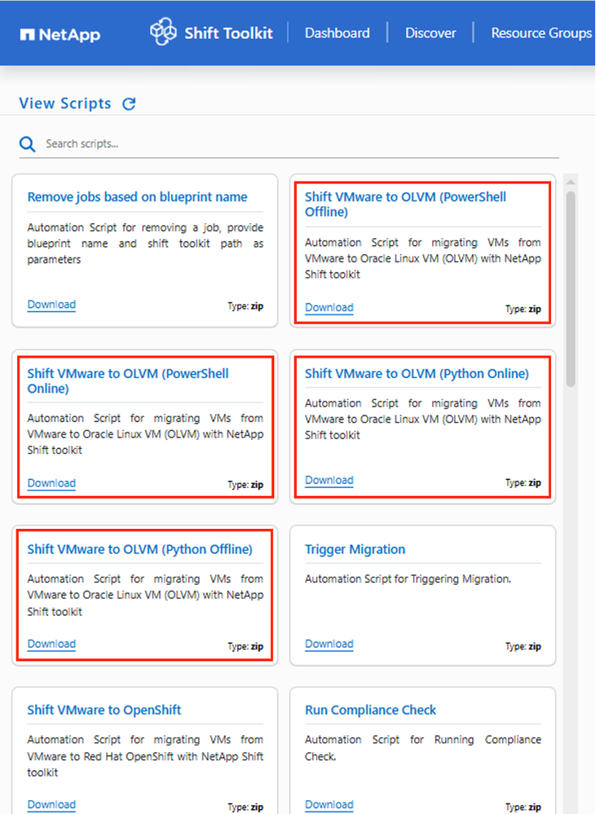Viewport: 596px width, 814px height.
Task: Download the OLVM PowerShell Online script
Action: point(51,483)
